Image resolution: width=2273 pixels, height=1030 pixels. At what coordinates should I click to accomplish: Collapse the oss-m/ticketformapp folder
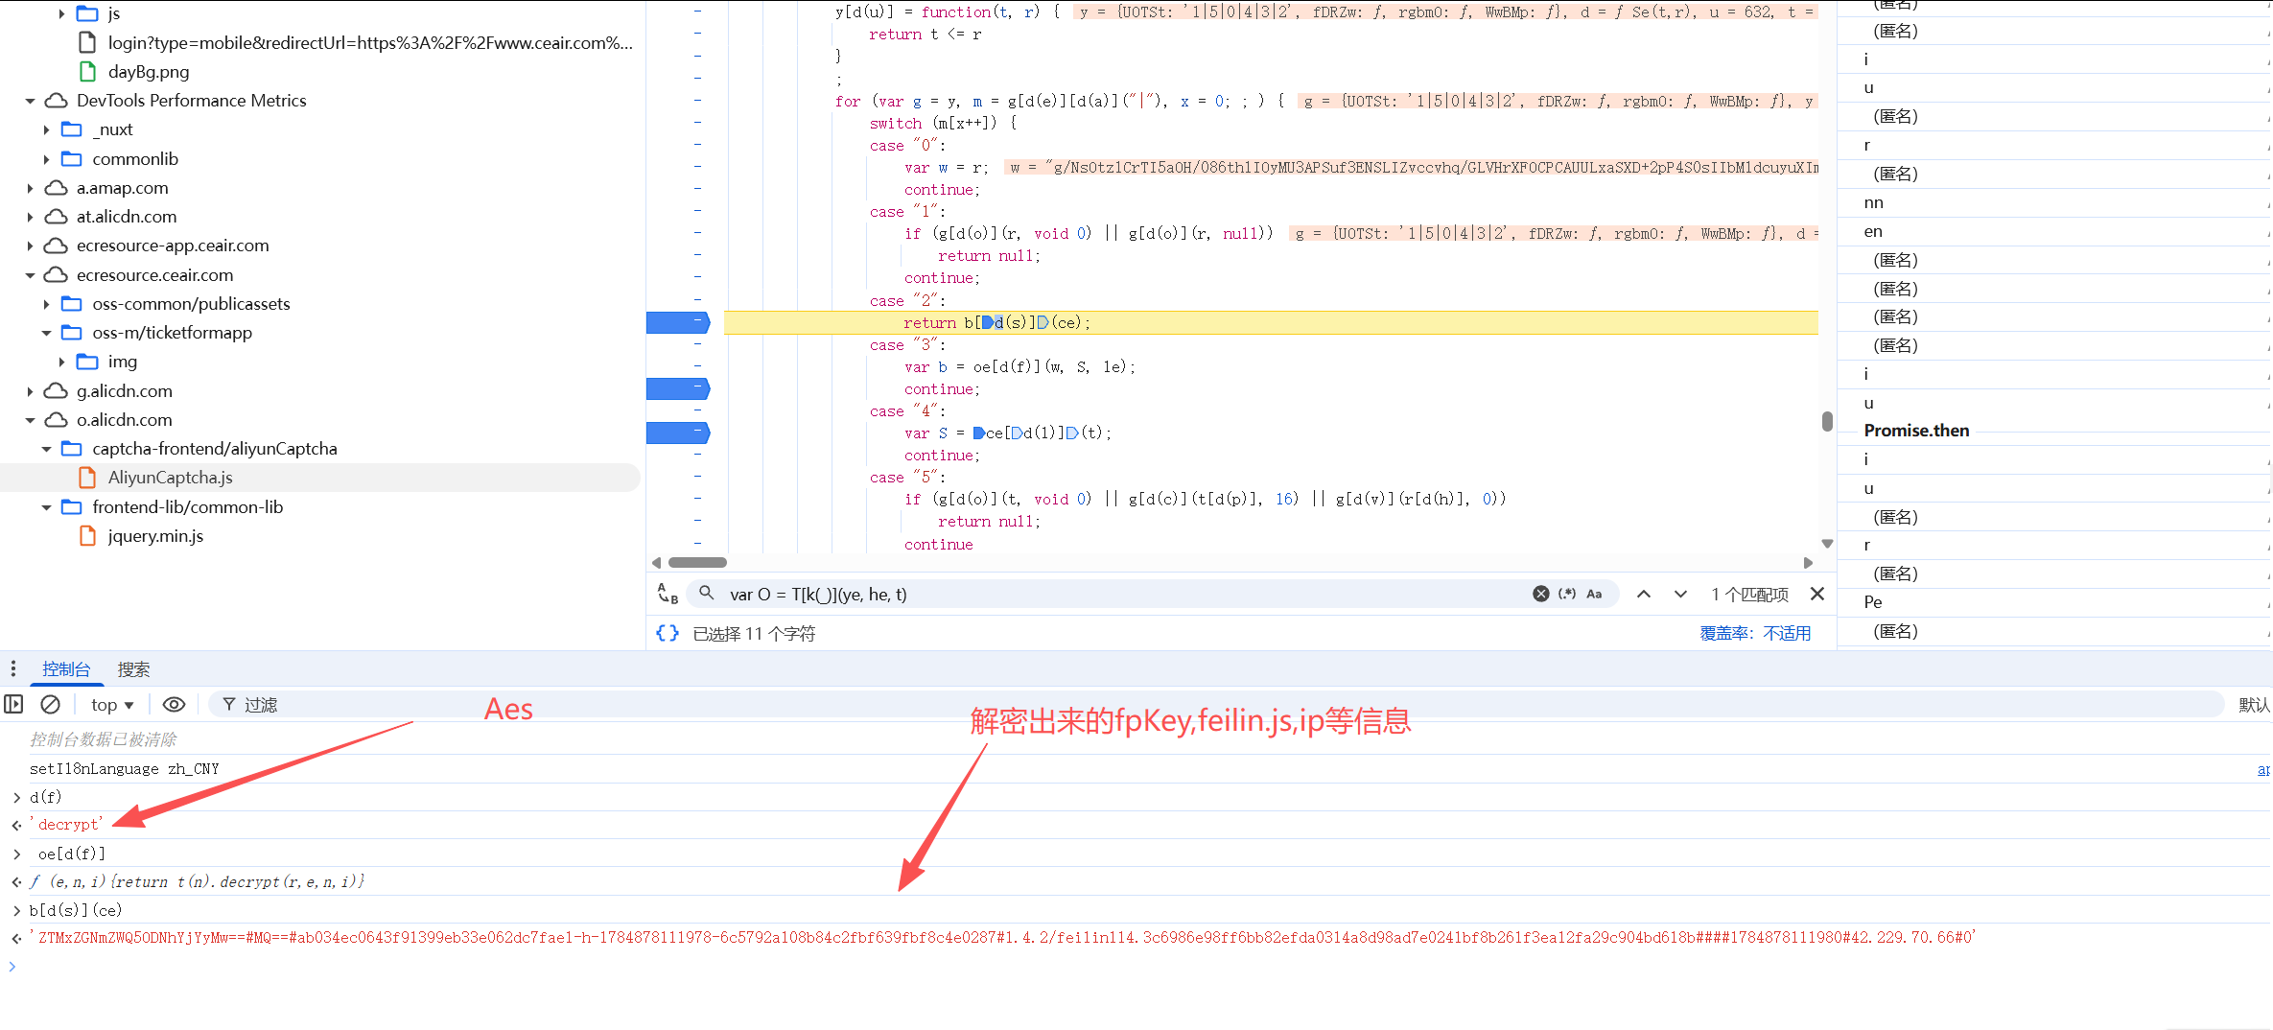click(46, 333)
